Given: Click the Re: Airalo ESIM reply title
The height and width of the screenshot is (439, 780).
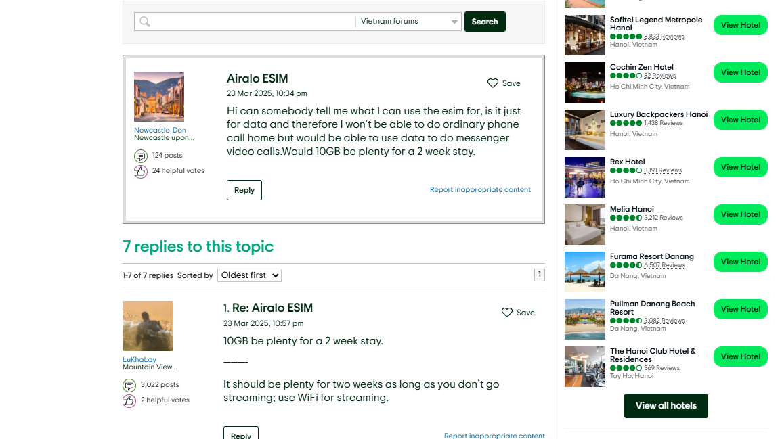Looking at the screenshot, I should pos(273,308).
